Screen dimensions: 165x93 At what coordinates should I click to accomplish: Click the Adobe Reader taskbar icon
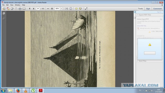pos(41,91)
